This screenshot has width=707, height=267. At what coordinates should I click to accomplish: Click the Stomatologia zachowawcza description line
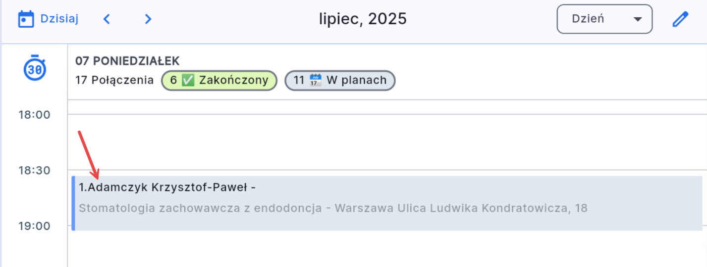(x=333, y=208)
